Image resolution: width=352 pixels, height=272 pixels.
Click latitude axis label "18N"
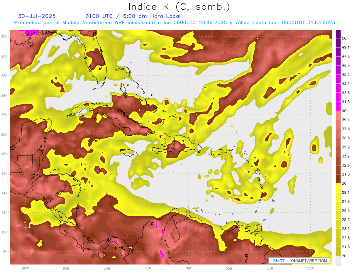pos(4,154)
